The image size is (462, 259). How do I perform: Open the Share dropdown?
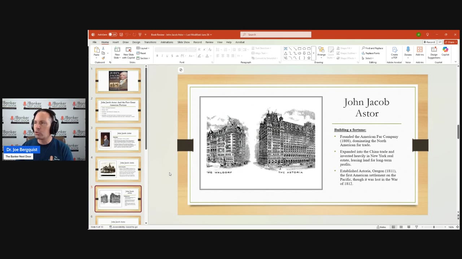451,42
